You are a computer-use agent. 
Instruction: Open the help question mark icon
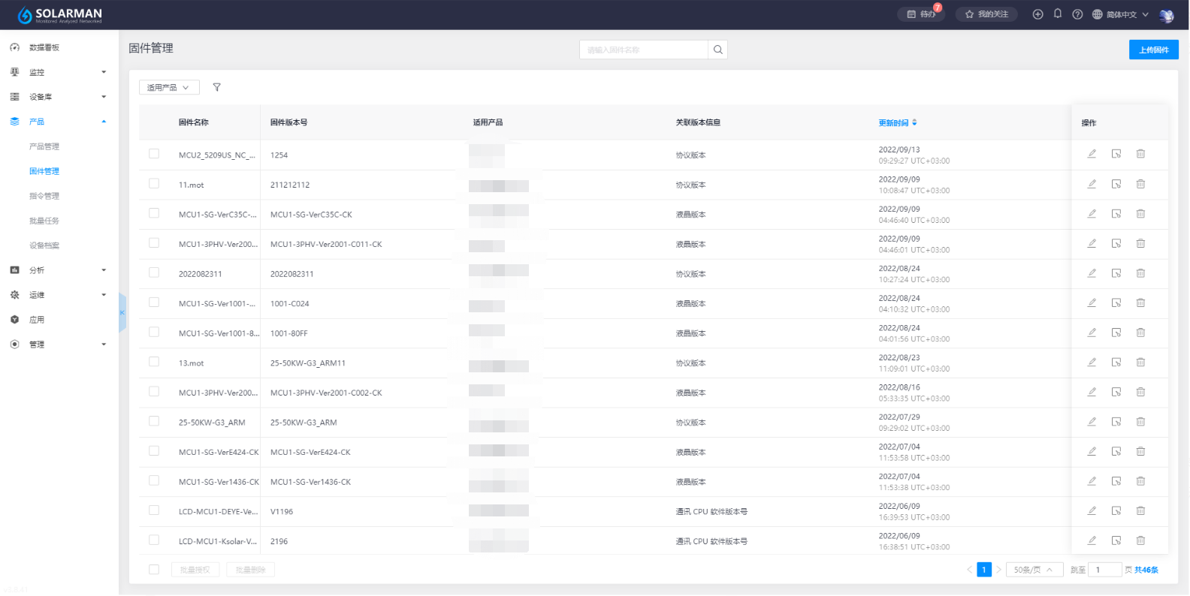coord(1077,14)
